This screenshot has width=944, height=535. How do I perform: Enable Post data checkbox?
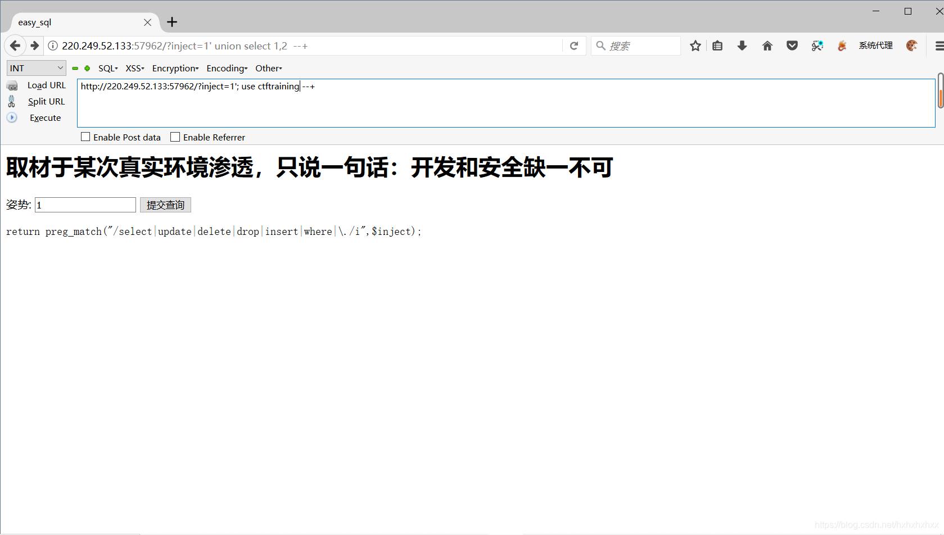pos(85,137)
